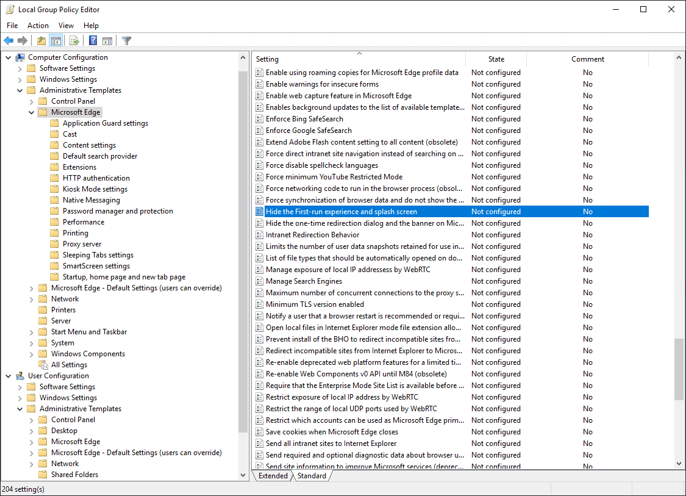The width and height of the screenshot is (686, 496).
Task: Expand Software Settings under Computer Configuration
Action: pos(20,68)
